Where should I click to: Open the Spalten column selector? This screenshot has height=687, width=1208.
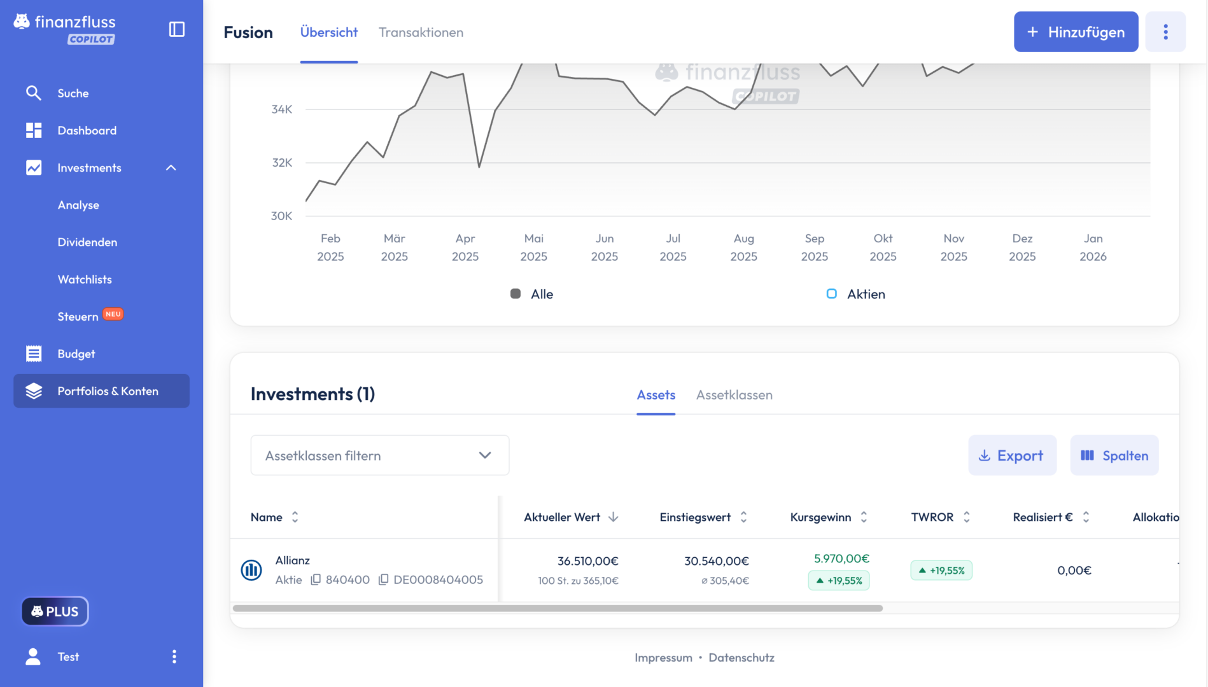click(1114, 455)
